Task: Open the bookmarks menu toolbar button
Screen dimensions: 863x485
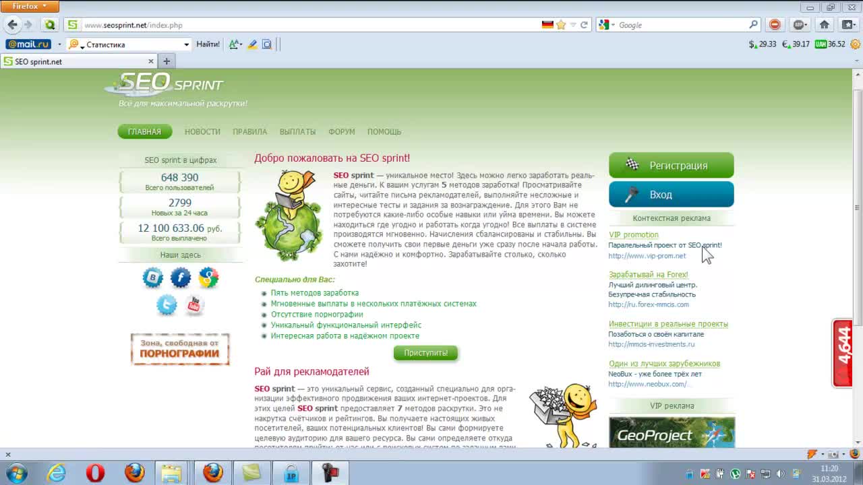Action: (848, 25)
